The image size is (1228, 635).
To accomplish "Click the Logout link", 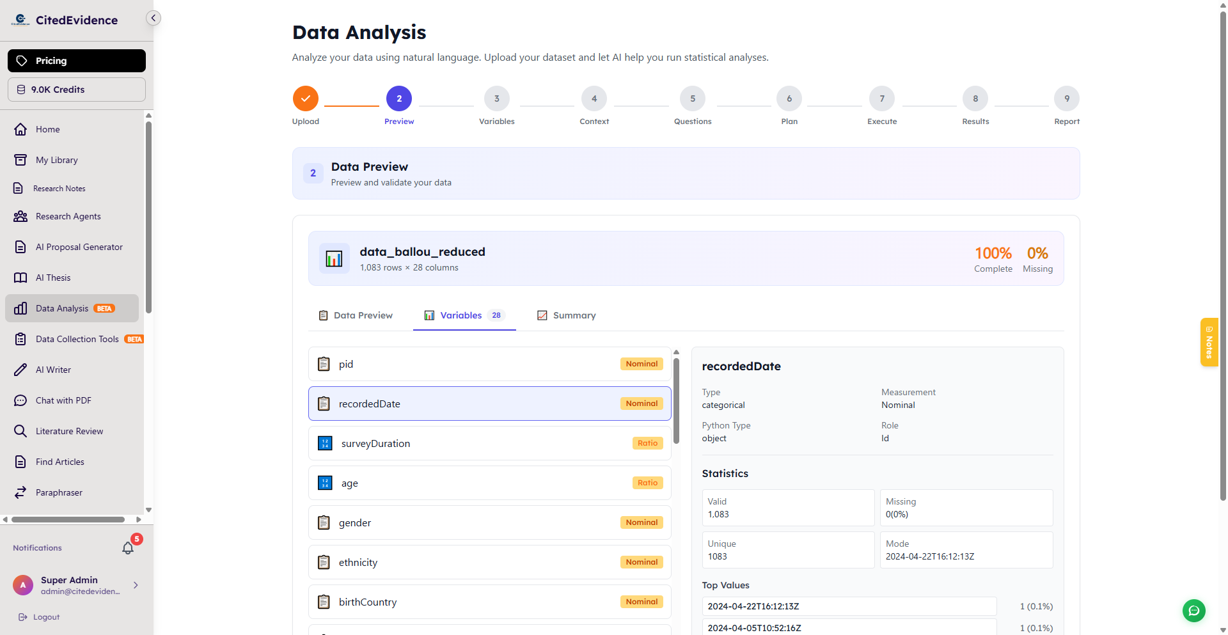I will pos(45,616).
